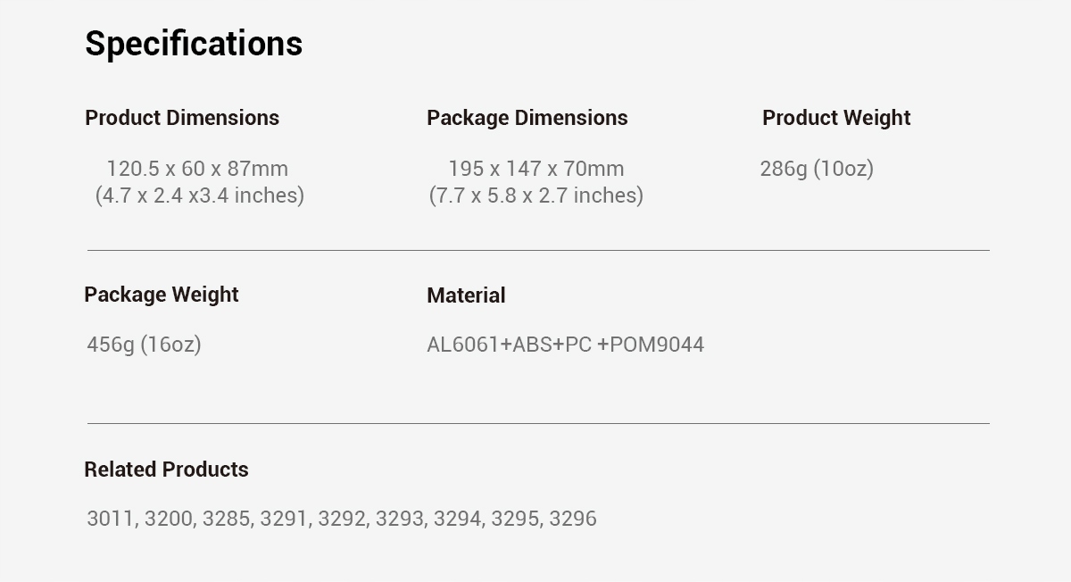The height and width of the screenshot is (582, 1071).
Task: Click the Product Dimensions label
Action: [182, 118]
